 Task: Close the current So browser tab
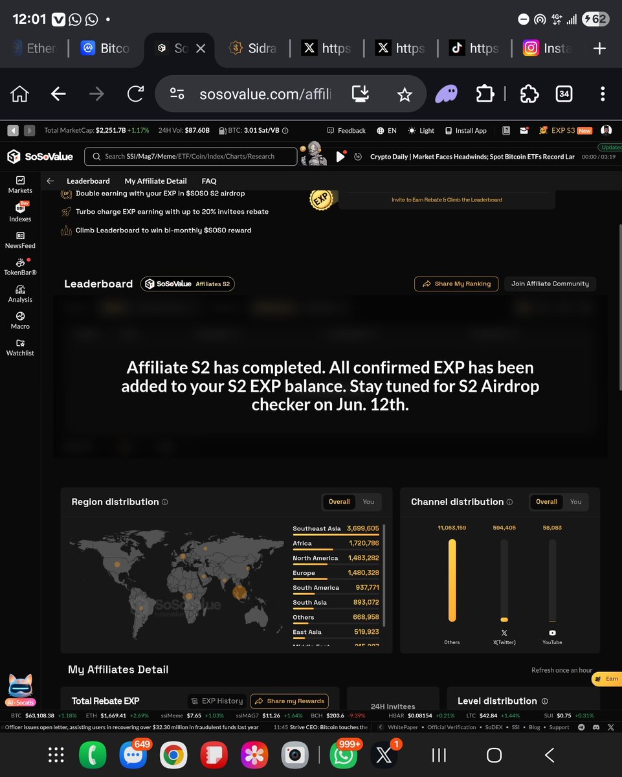tap(201, 49)
